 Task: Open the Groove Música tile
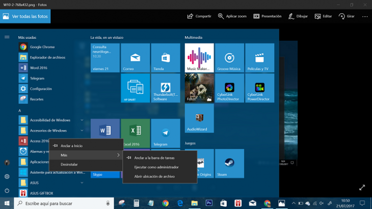click(x=229, y=58)
